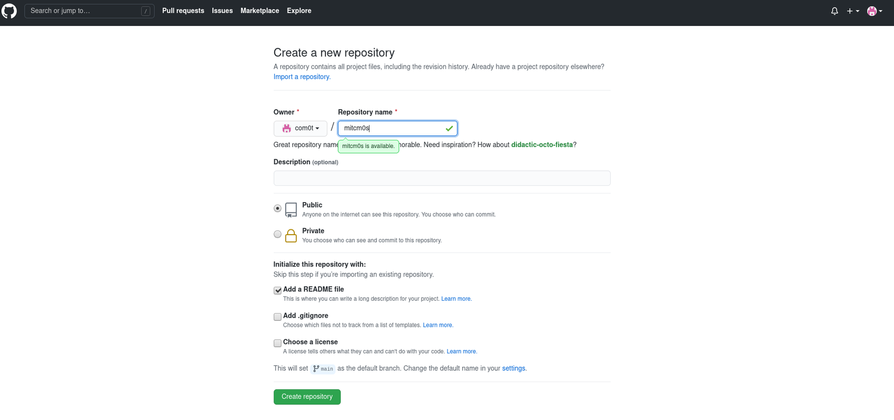
Task: Click the main branch icon label
Action: (323, 369)
